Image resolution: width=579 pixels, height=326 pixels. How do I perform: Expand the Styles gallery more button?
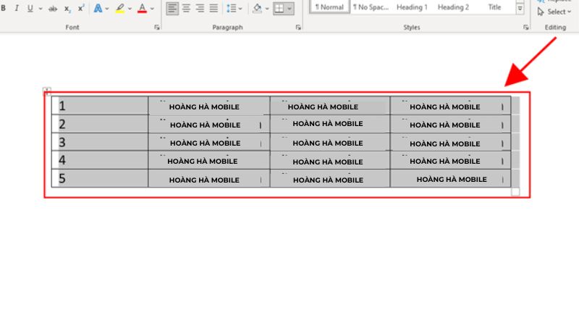point(520,9)
